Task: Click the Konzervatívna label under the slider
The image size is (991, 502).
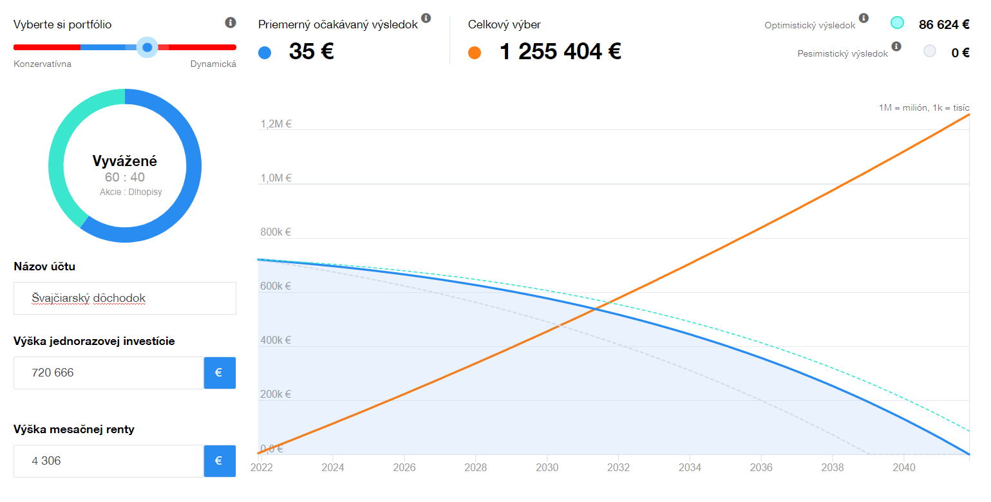Action: 42,64
